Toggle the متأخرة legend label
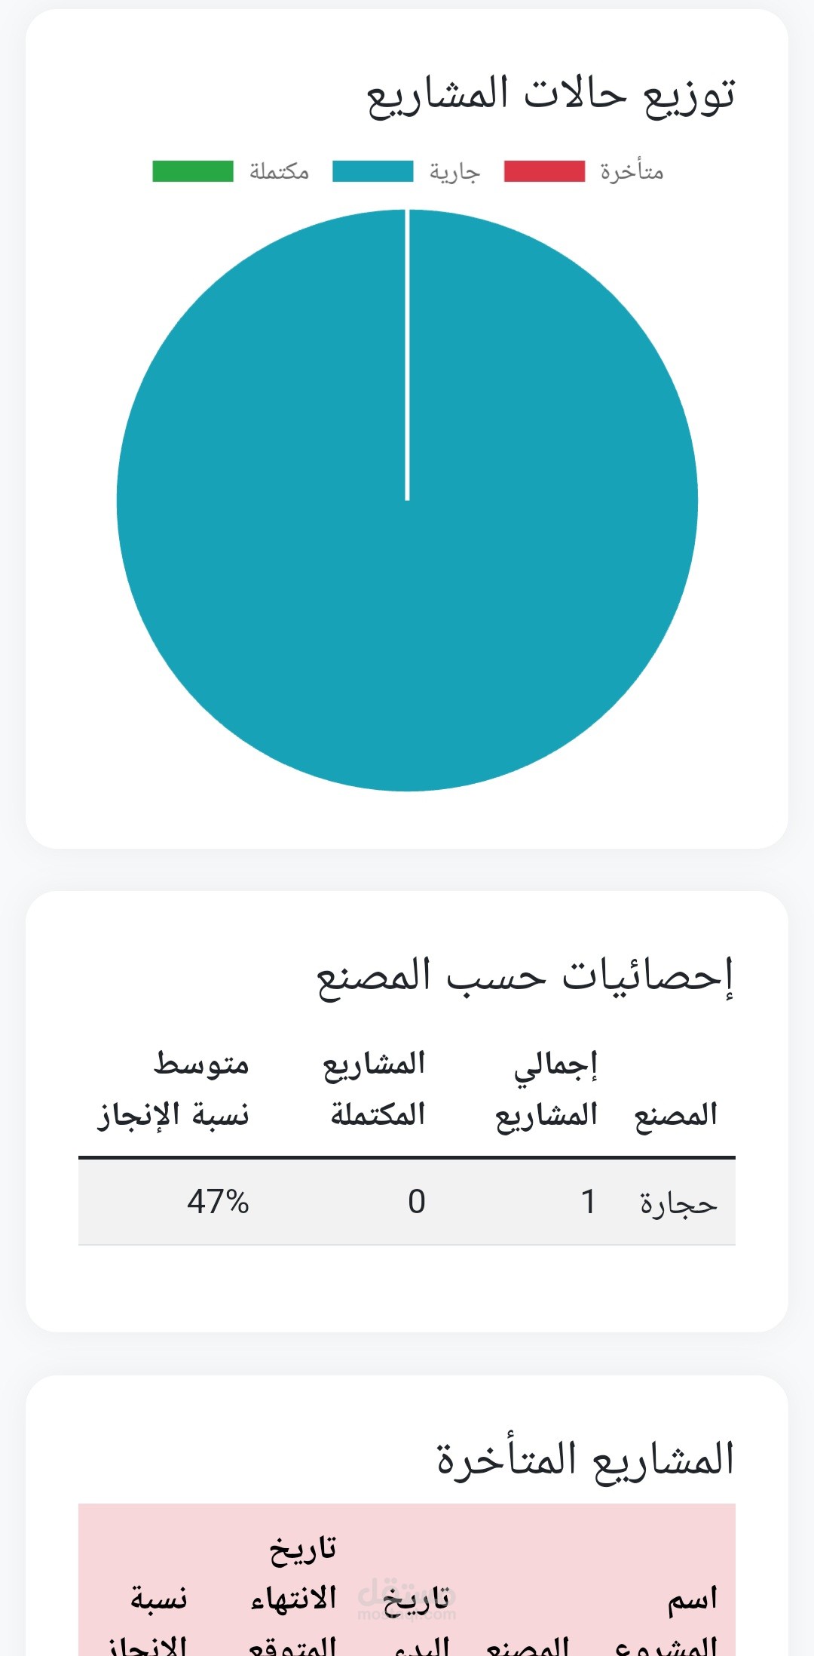814x1656 pixels. 632,172
